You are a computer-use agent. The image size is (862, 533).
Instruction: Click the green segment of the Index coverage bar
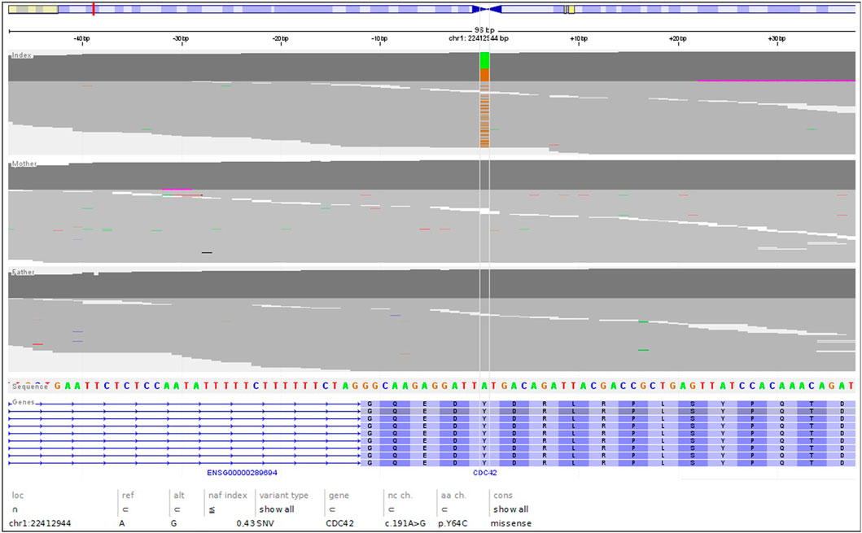click(484, 60)
